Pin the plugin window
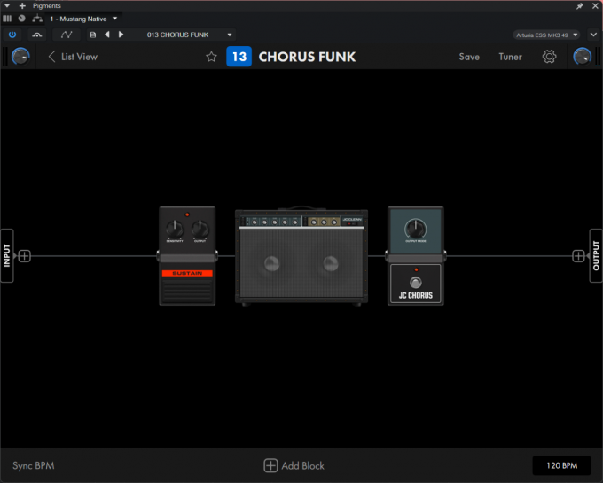The width and height of the screenshot is (603, 483). (580, 6)
